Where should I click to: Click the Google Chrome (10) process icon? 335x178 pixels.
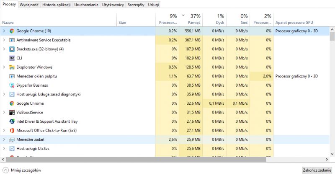tap(12, 31)
